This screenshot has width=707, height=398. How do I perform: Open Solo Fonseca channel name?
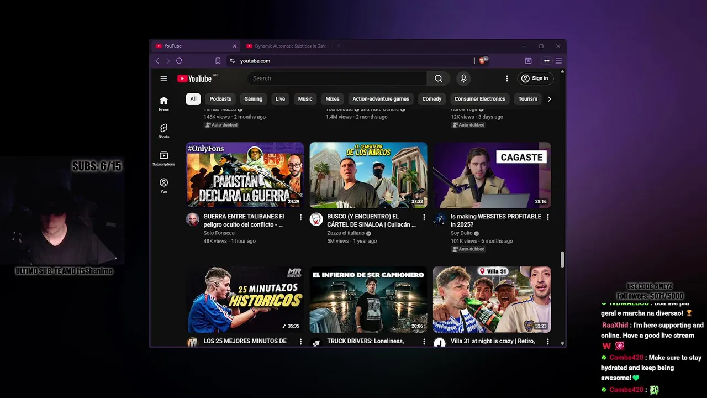pos(219,233)
